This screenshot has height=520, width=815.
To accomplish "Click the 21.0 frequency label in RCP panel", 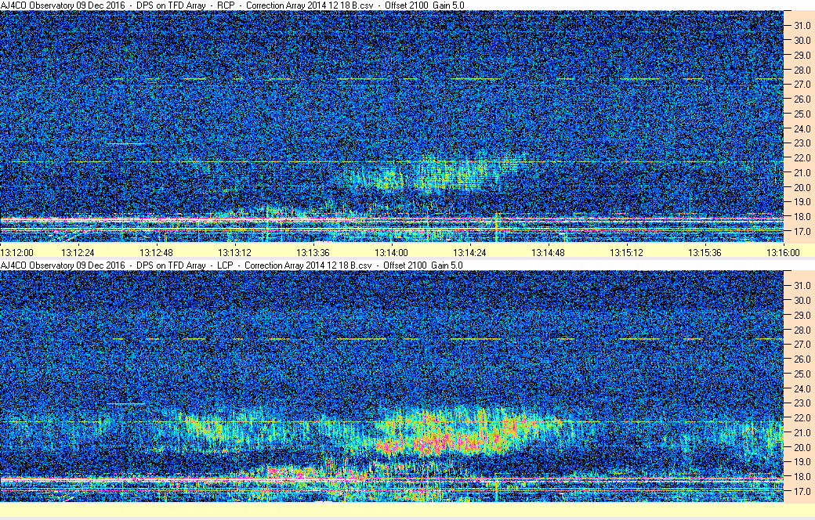I will click(802, 172).
